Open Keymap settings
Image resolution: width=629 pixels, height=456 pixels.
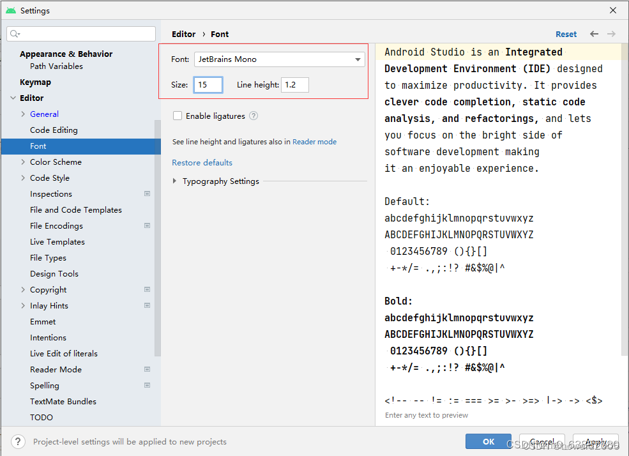(35, 82)
